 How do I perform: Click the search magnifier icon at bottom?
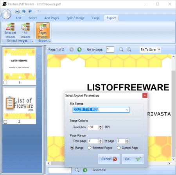click(77, 170)
